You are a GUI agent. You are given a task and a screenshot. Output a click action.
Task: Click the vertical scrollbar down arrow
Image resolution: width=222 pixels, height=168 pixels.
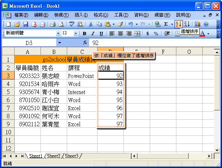pyautogui.click(x=217, y=150)
